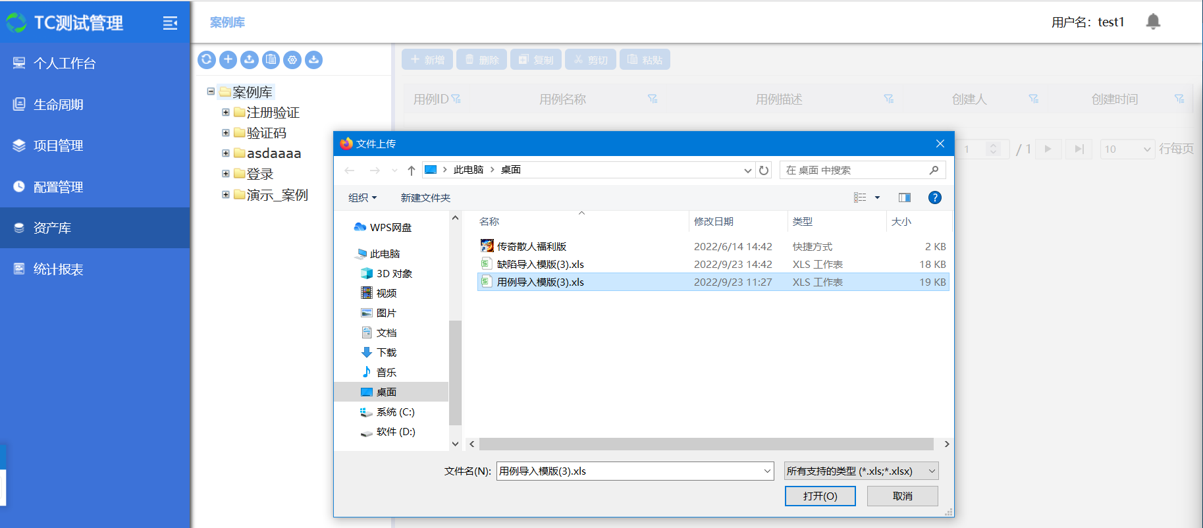
Task: Click the 取消 button in the dialog
Action: tap(903, 496)
